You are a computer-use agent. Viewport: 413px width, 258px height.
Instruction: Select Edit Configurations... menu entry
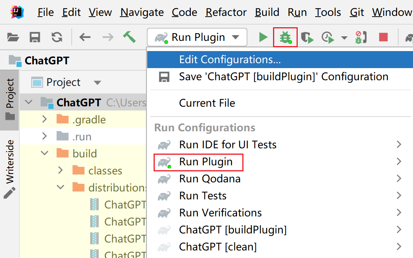tap(280, 60)
